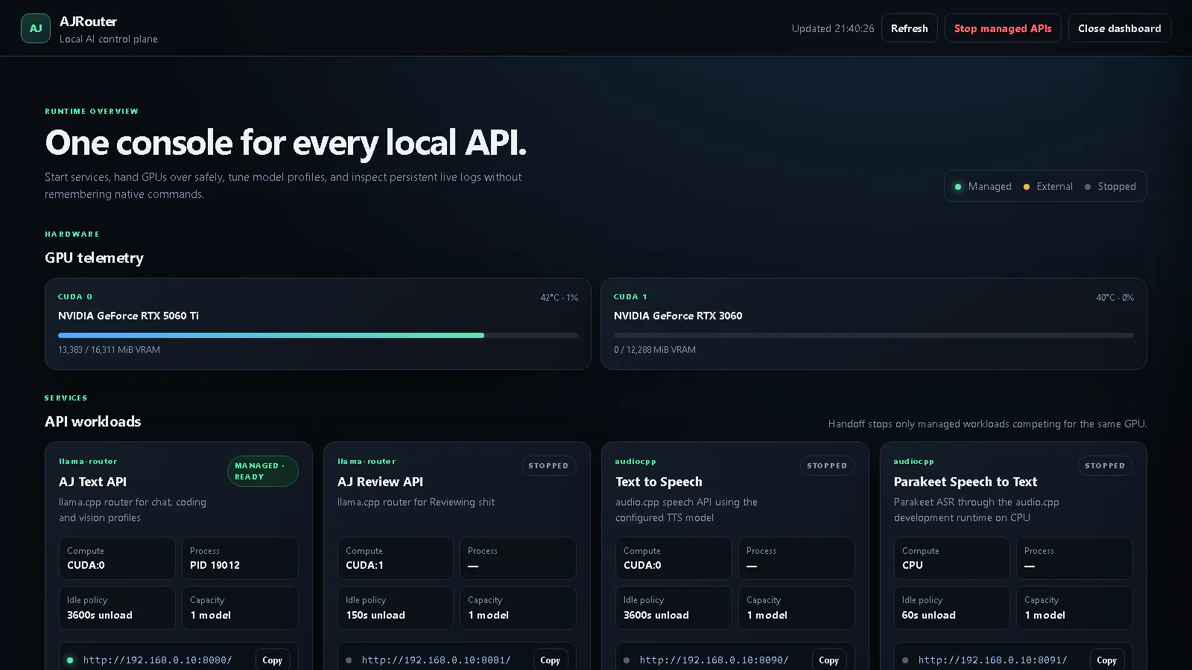Screen dimensions: 1192x670
Task: Click Parakeet 1 model capacity value
Action: 1045,615
